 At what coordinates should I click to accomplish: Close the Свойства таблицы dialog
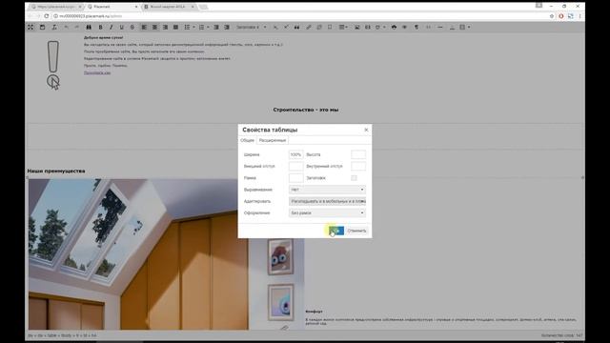(366, 130)
